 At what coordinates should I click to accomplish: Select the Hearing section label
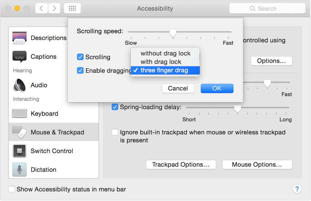[x=22, y=71]
